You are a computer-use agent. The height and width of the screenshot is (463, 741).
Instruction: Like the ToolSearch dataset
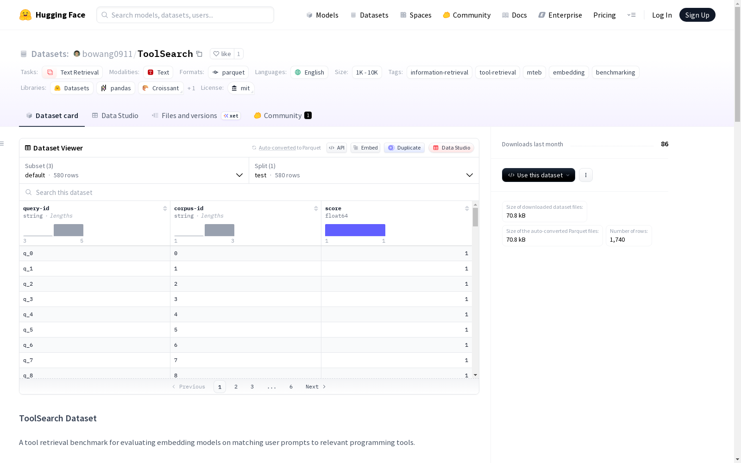pyautogui.click(x=222, y=54)
